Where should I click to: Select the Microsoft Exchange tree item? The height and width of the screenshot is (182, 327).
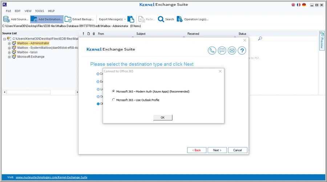31,57
